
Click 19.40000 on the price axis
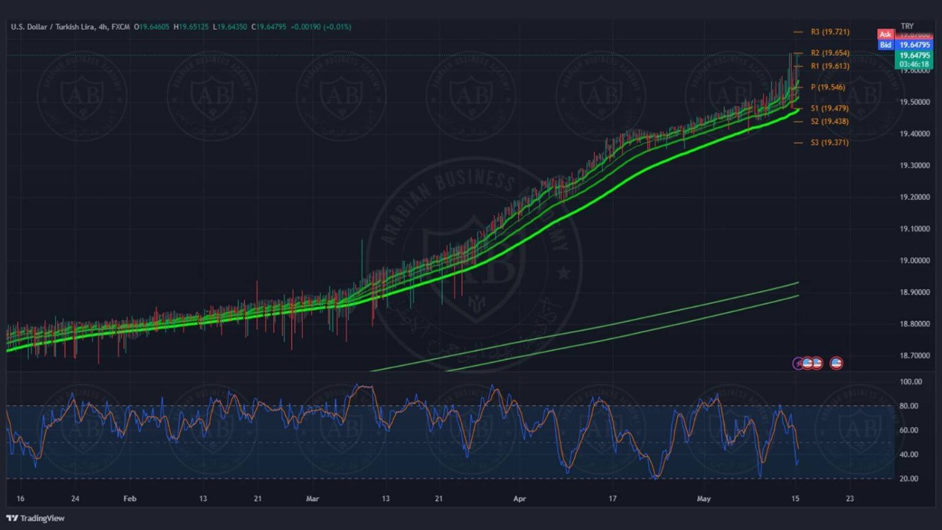click(x=914, y=134)
